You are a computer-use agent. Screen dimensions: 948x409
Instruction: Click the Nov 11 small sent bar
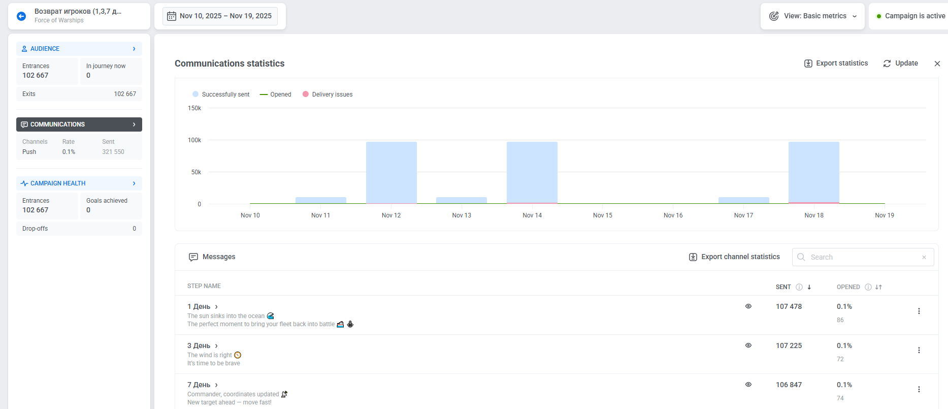point(321,200)
